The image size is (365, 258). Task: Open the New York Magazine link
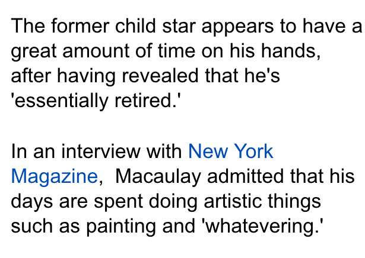[x=230, y=151]
